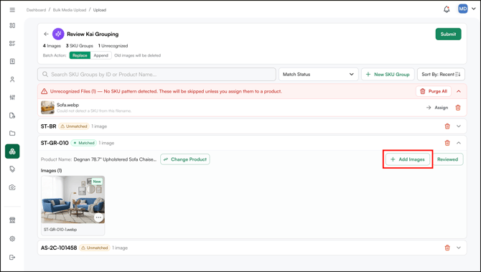Viewport: 481px width, 272px height.
Task: Open the gear settings icon in sidebar
Action: tap(12, 238)
